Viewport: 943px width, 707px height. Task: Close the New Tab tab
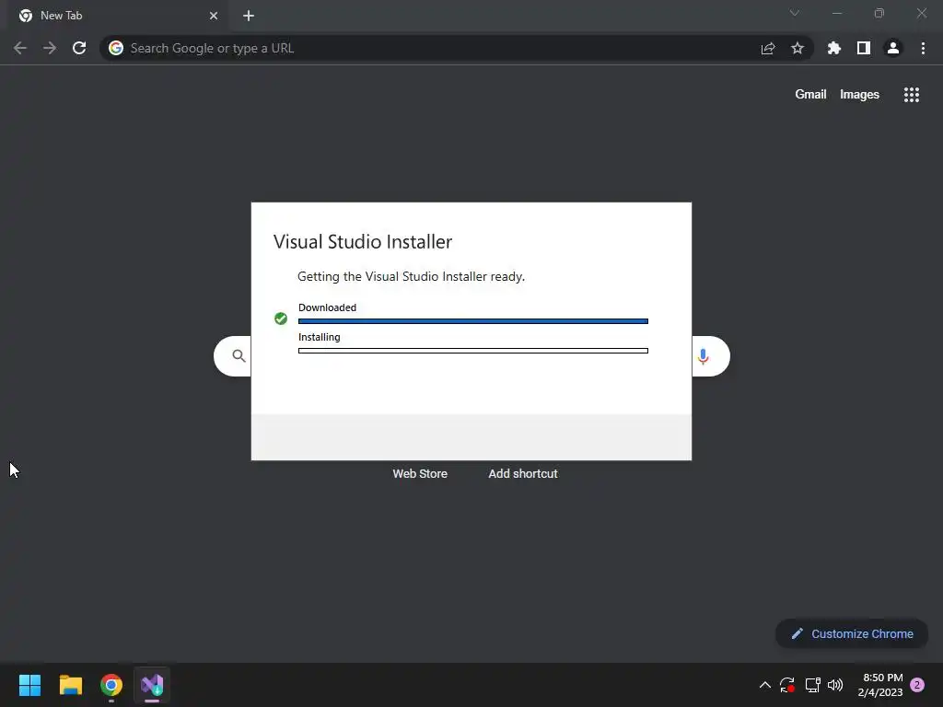(x=214, y=16)
